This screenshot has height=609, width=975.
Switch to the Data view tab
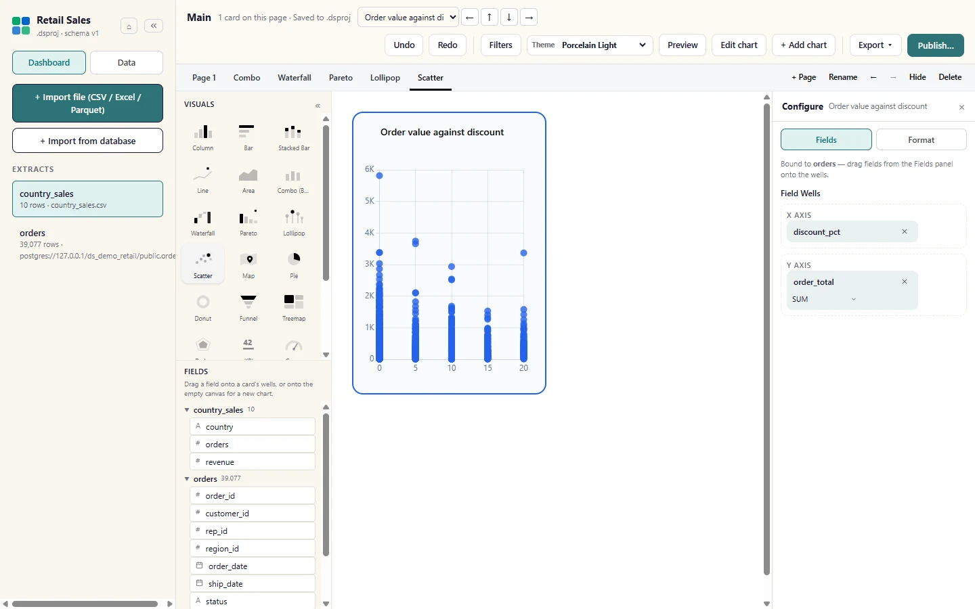click(127, 62)
